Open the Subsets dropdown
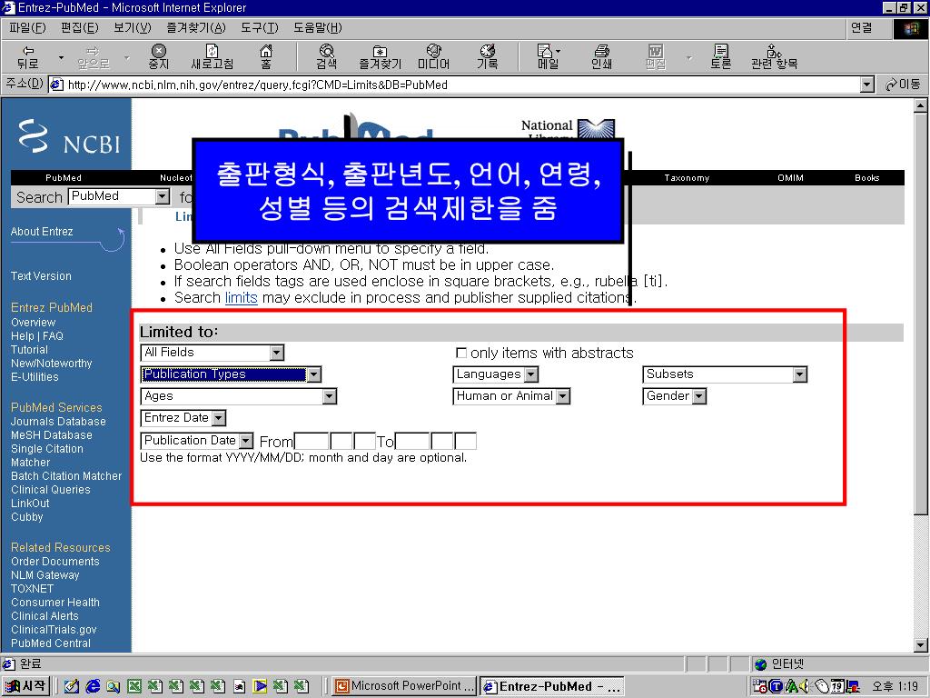 725,374
